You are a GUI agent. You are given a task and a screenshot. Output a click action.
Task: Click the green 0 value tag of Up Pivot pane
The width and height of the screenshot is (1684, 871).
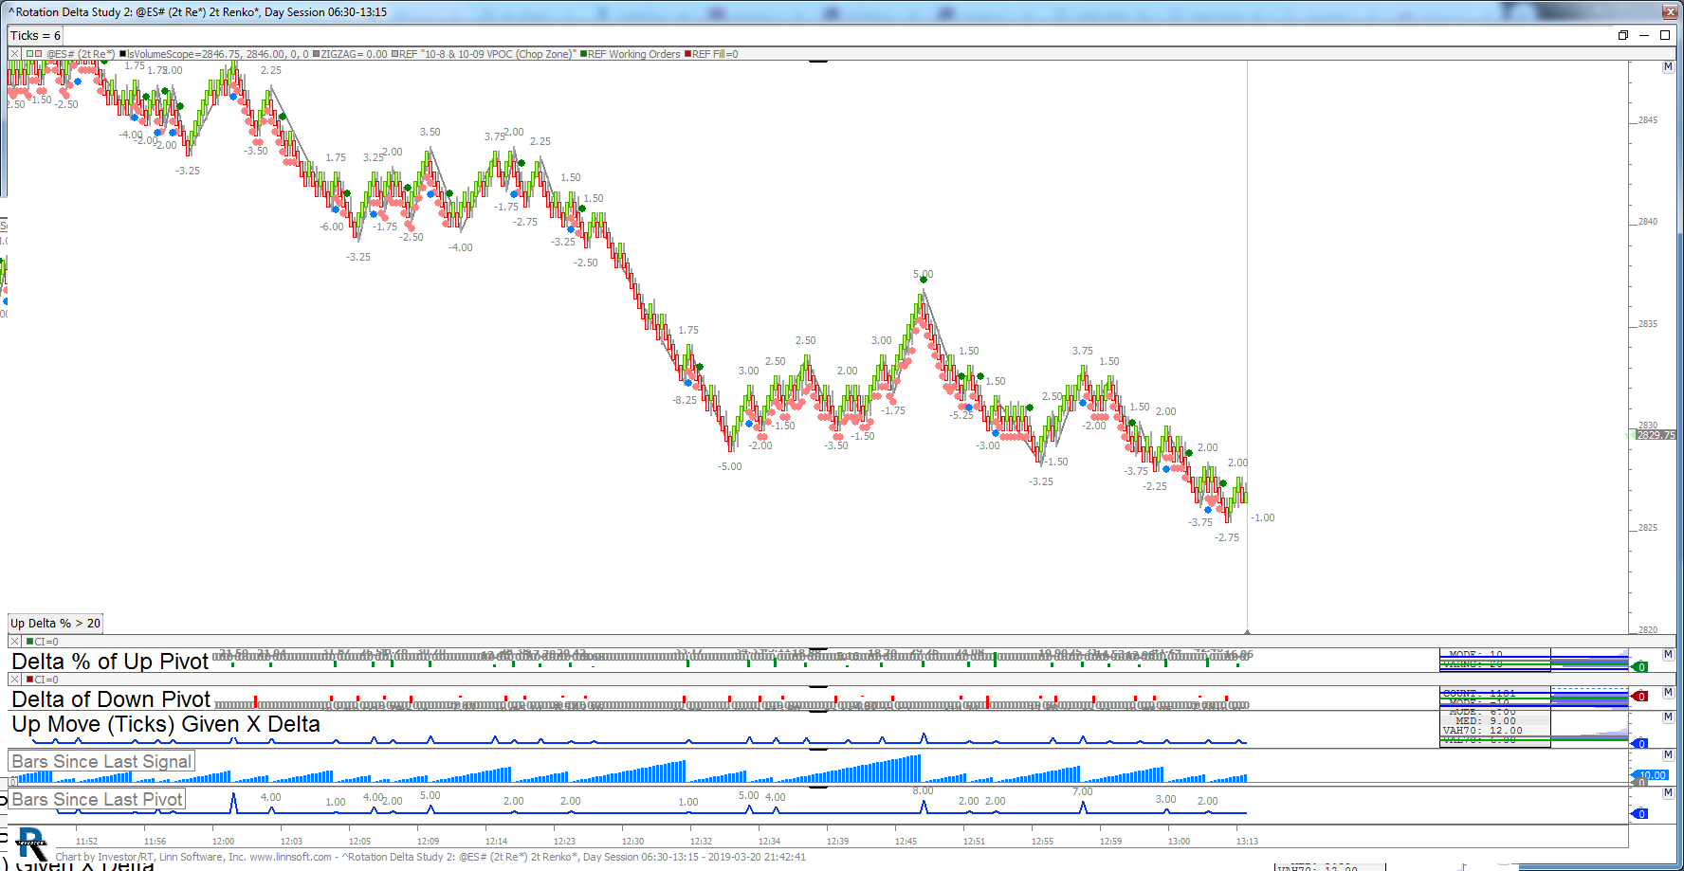[1640, 667]
